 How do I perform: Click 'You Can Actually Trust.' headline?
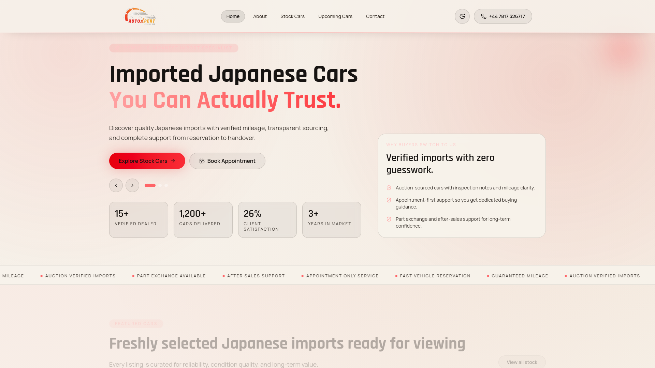pyautogui.click(x=225, y=100)
